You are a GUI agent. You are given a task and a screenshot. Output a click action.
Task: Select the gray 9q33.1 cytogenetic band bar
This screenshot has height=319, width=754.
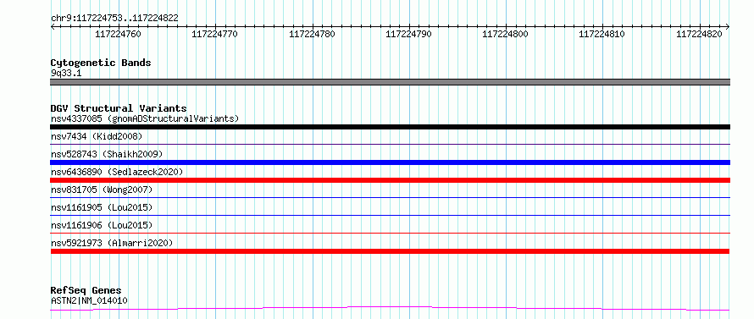pos(390,82)
